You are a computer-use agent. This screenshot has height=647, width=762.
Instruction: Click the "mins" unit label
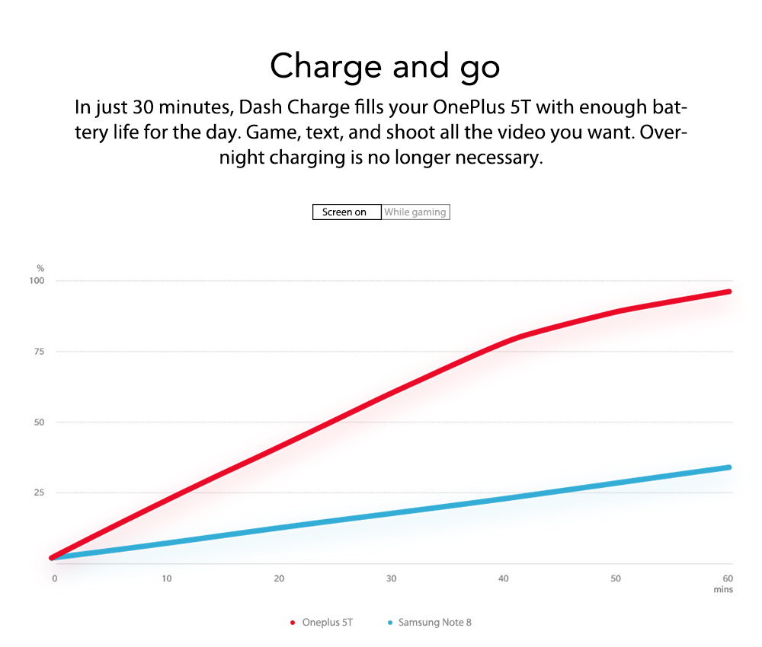723,590
